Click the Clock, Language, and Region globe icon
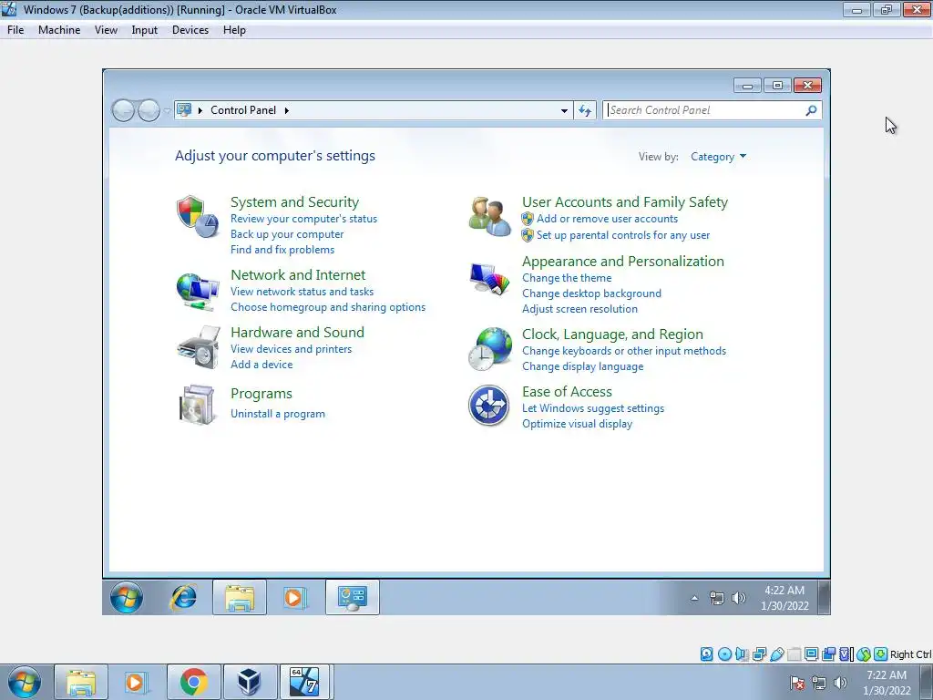933x700 pixels. coord(489,349)
